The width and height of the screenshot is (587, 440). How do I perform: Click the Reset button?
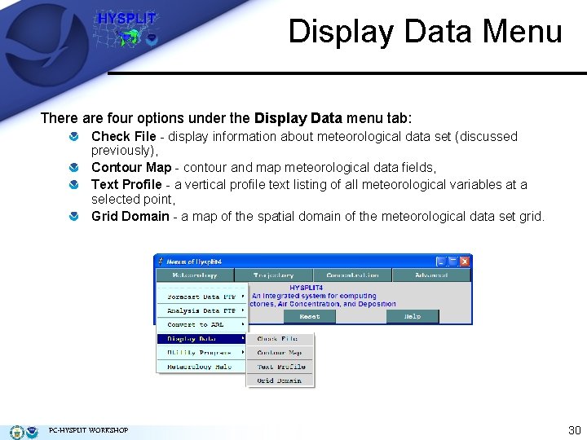[x=310, y=316]
